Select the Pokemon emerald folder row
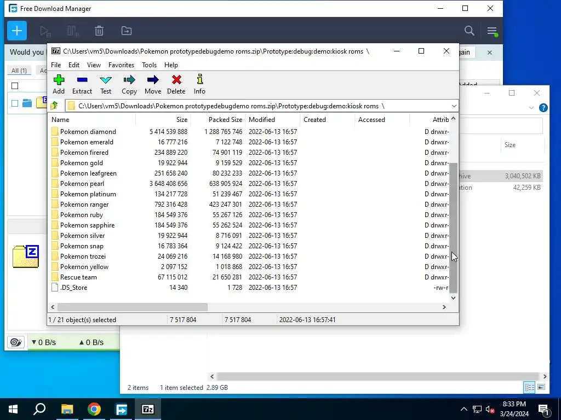This screenshot has width=561, height=420. click(x=250, y=142)
